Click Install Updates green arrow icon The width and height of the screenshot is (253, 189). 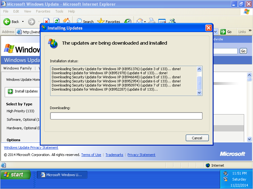coord(10,92)
